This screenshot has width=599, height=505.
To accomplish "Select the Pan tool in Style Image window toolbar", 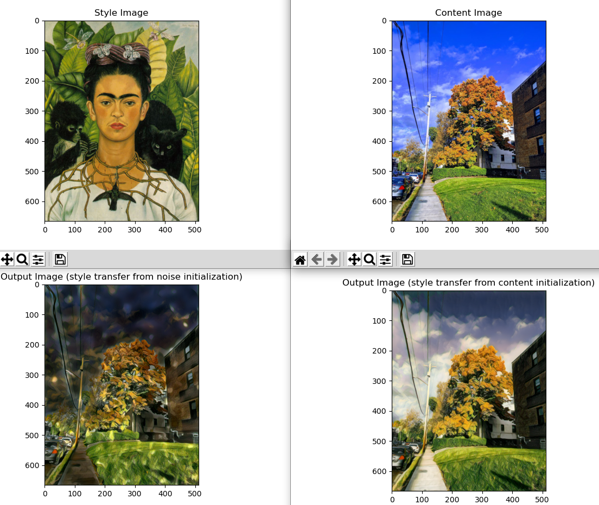I will pyautogui.click(x=7, y=260).
